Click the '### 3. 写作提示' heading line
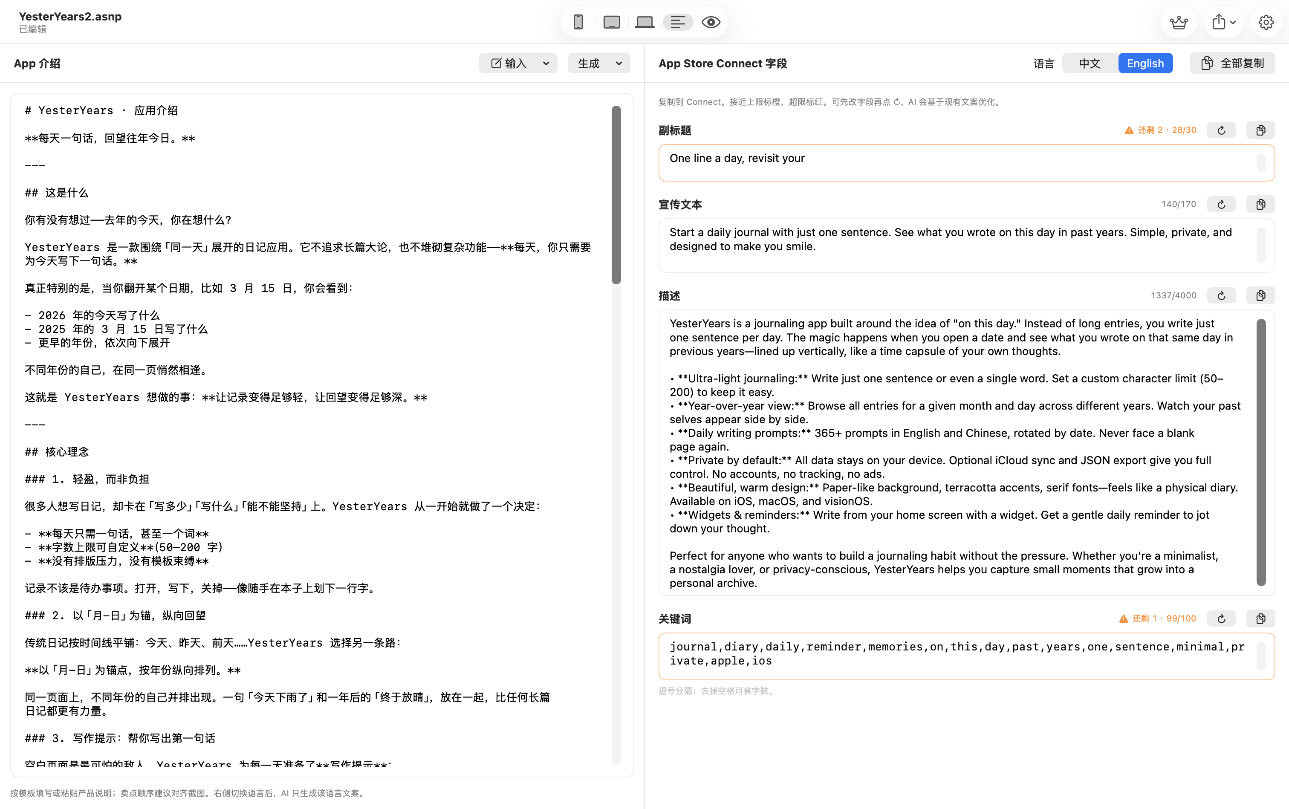Screen dimensions: 1289x809 (120, 738)
